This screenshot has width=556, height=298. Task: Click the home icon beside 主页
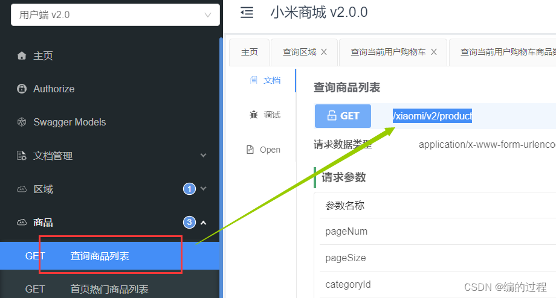[x=22, y=55]
